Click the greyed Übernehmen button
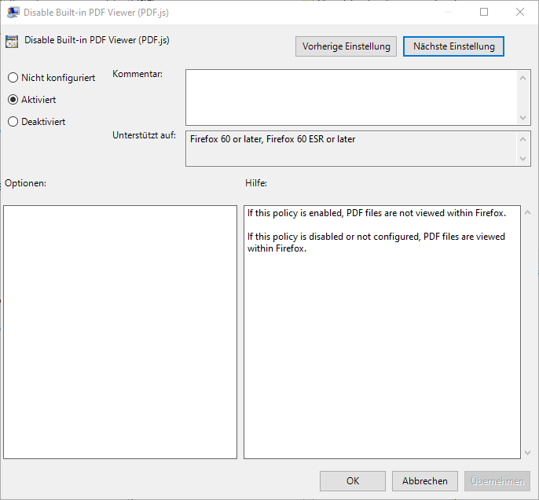539x500 pixels. (x=497, y=481)
